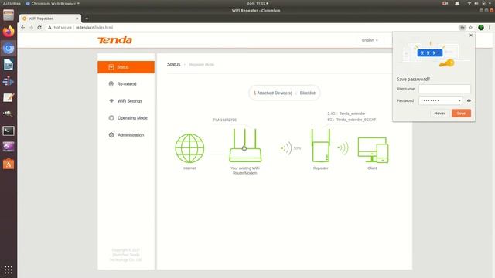The image size is (495, 278).
Task: Click the Not secure warning indicator
Action: (x=60, y=28)
